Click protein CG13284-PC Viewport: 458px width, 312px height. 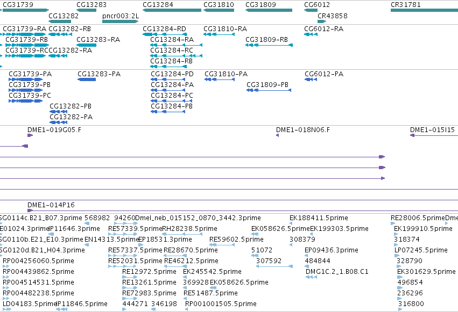(x=172, y=101)
